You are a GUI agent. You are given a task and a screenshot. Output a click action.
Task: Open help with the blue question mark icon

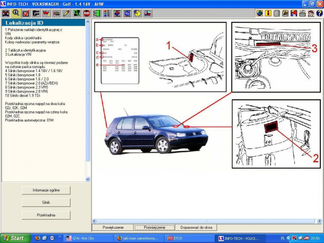coord(319,14)
